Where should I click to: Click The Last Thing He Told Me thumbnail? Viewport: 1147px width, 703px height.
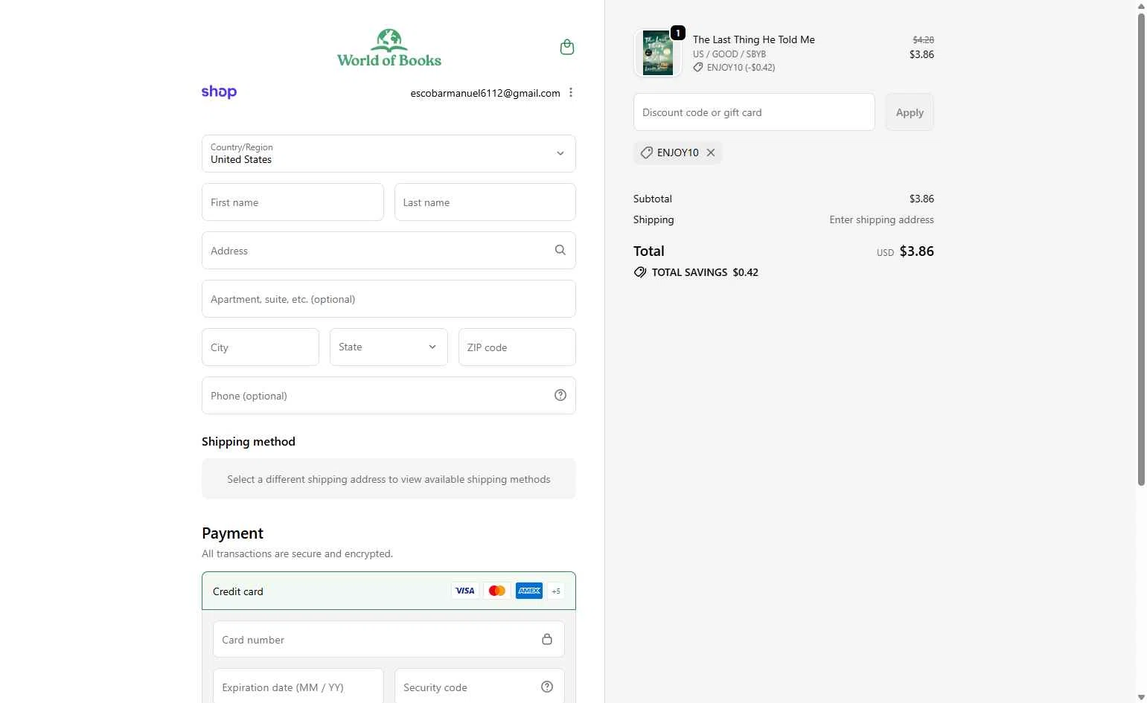[x=658, y=54]
